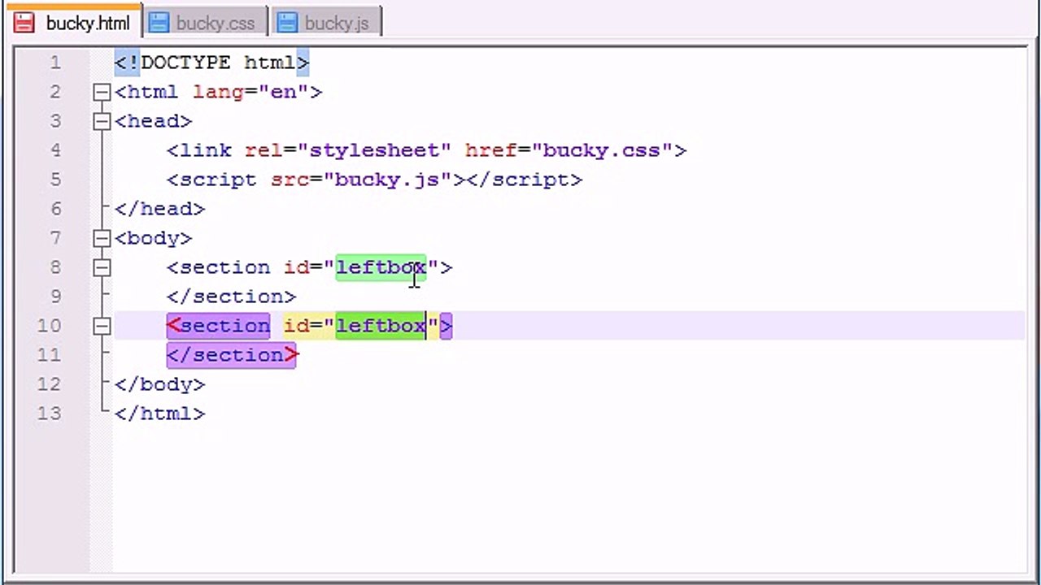Click the opening <body> tag
The height and width of the screenshot is (585, 1041).
point(154,238)
